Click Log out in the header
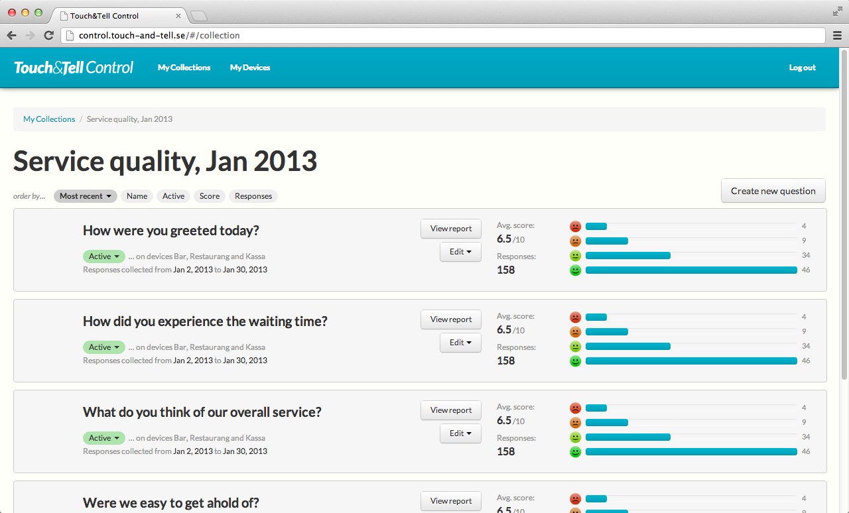The image size is (849, 513). click(802, 68)
